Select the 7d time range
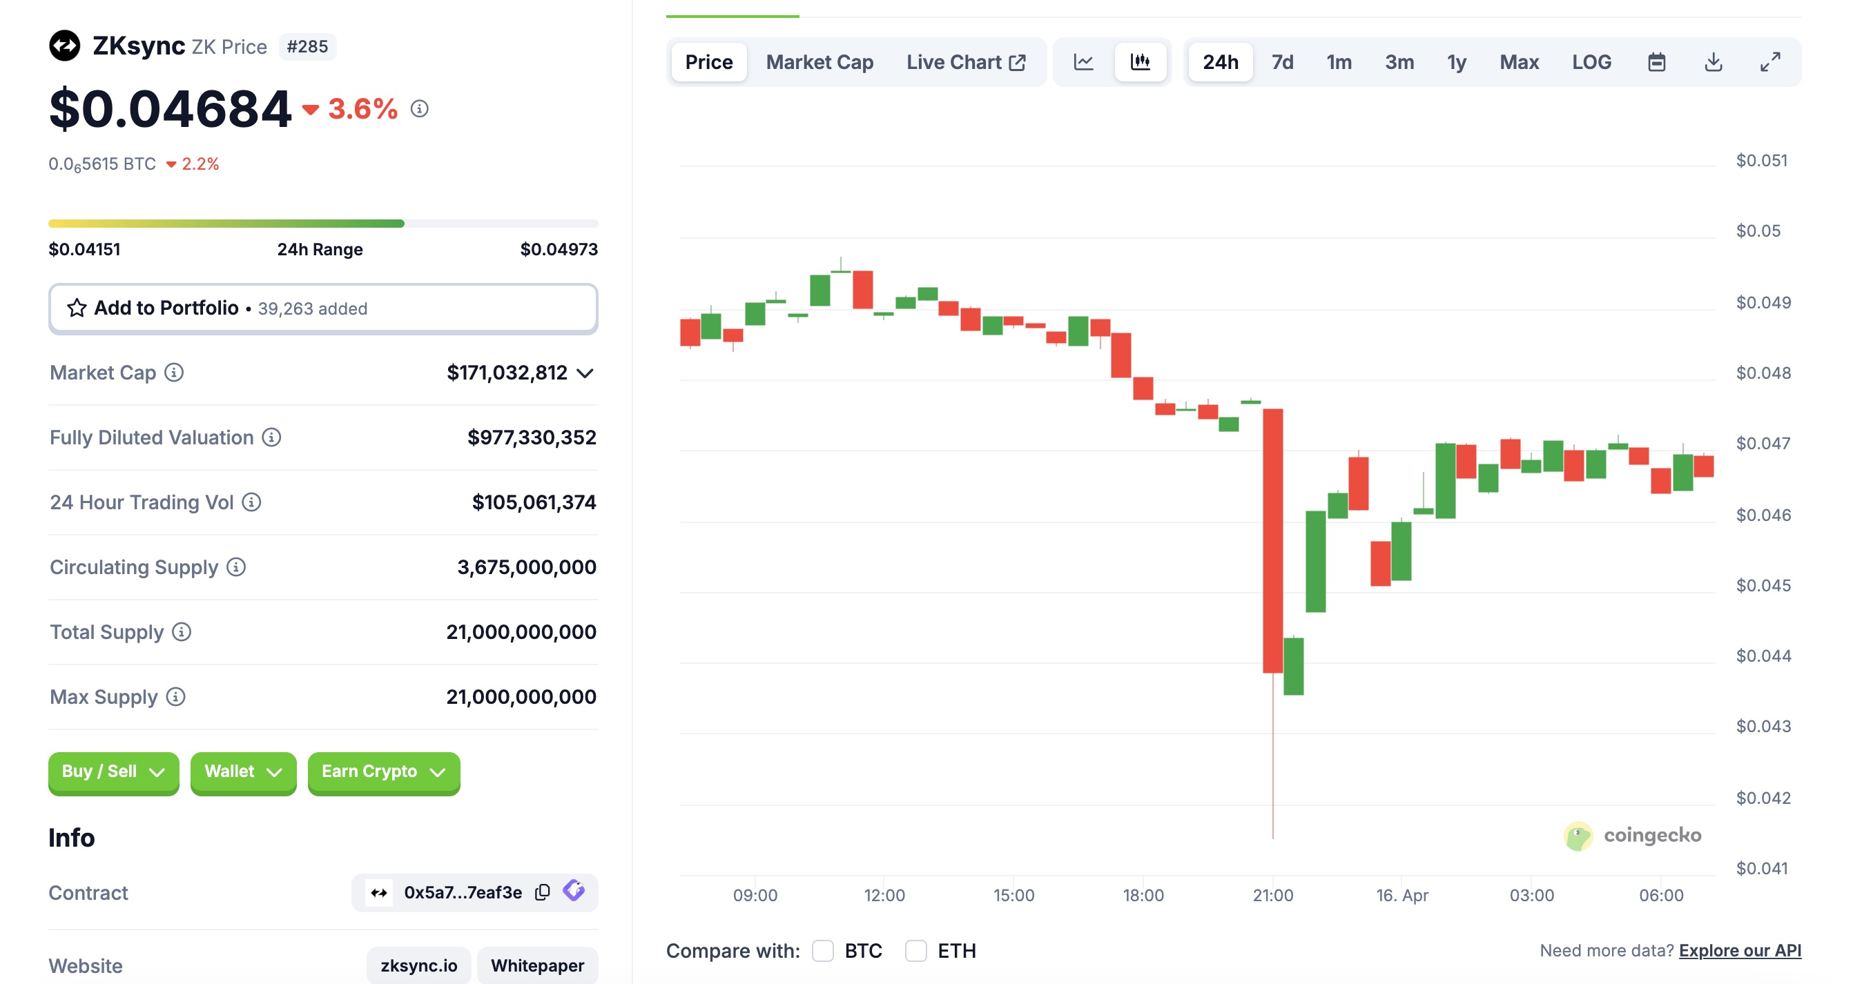The width and height of the screenshot is (1853, 984). pos(1282,63)
